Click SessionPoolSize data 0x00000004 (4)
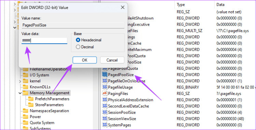The image size is (256, 130). (229, 112)
